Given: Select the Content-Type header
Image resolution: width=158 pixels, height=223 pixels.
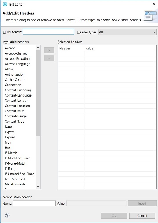Looking at the screenshot, I should pos(14,122).
